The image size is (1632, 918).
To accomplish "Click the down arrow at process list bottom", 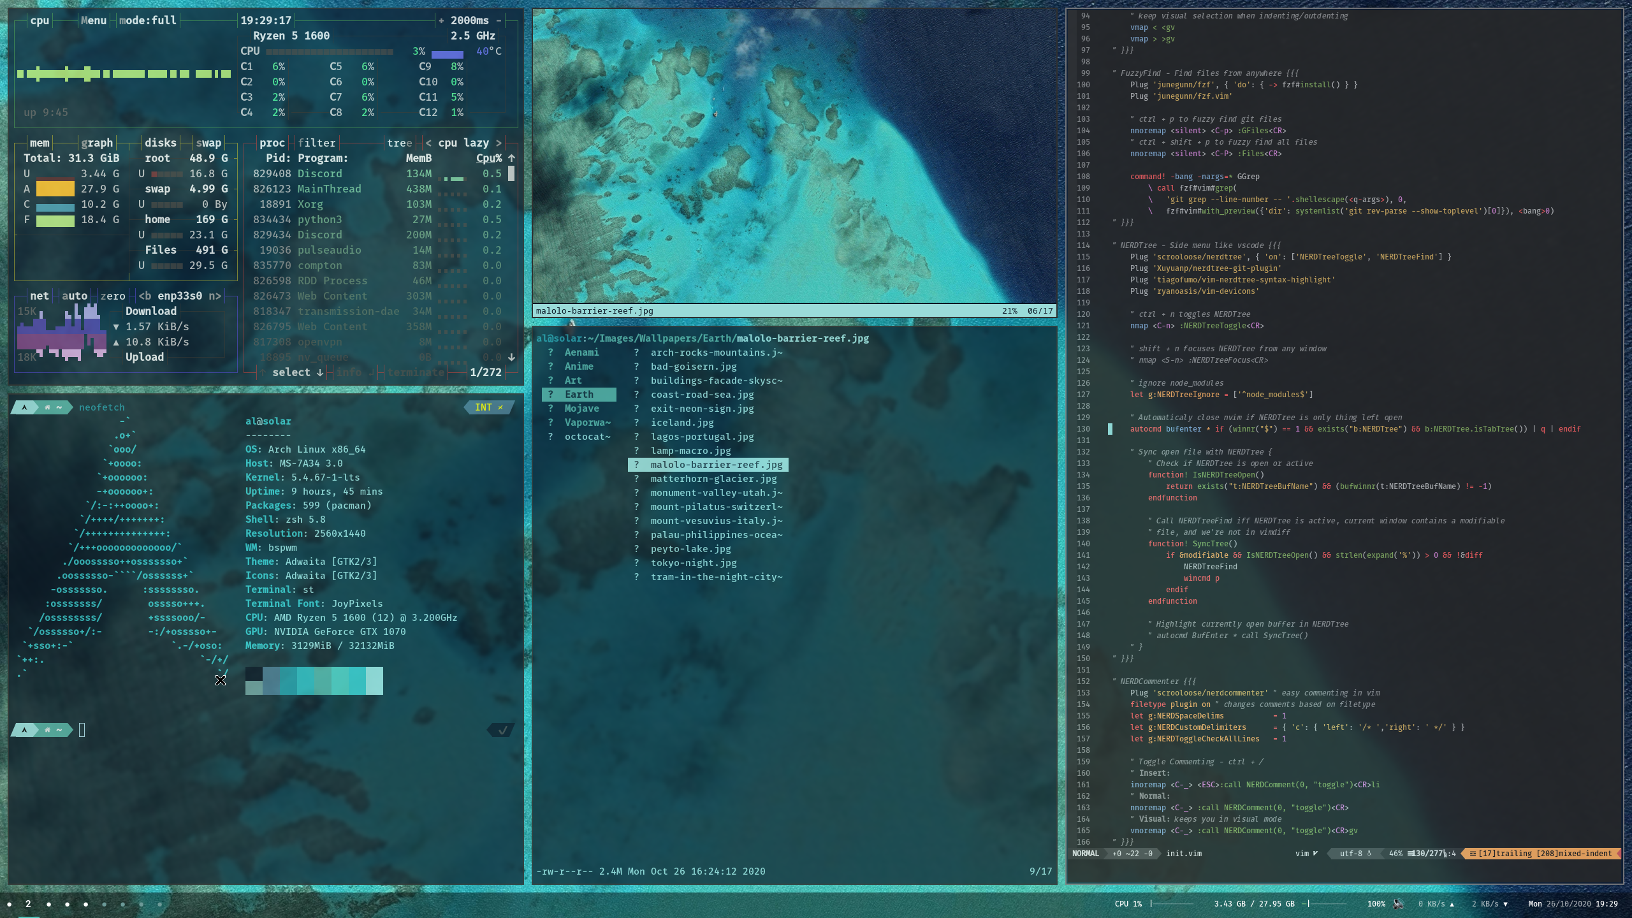I will [x=511, y=357].
